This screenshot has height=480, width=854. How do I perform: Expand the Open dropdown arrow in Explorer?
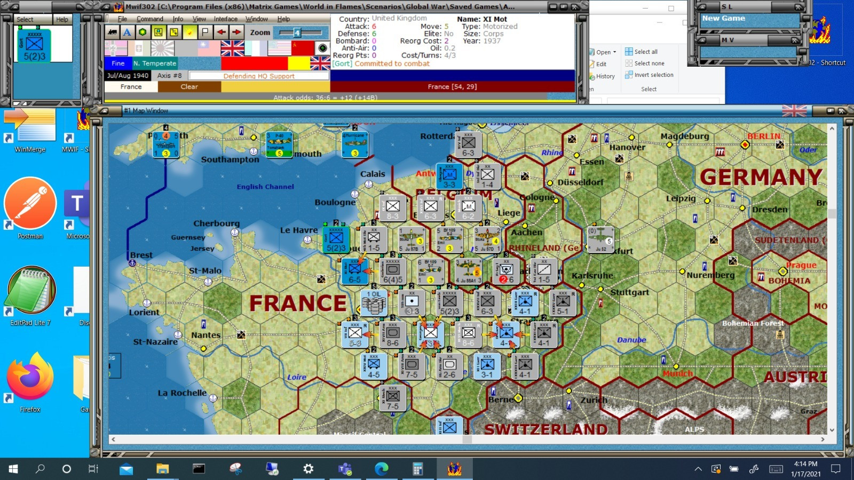pyautogui.click(x=614, y=52)
